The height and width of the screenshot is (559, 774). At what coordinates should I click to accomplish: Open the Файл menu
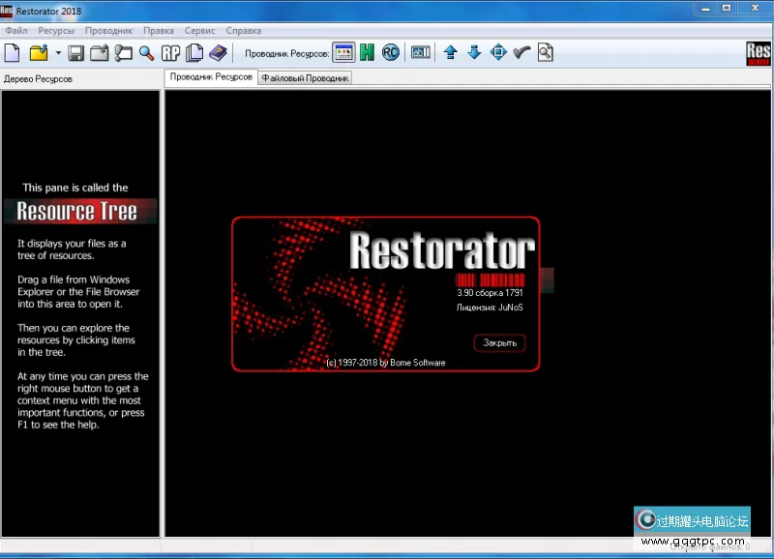click(15, 31)
